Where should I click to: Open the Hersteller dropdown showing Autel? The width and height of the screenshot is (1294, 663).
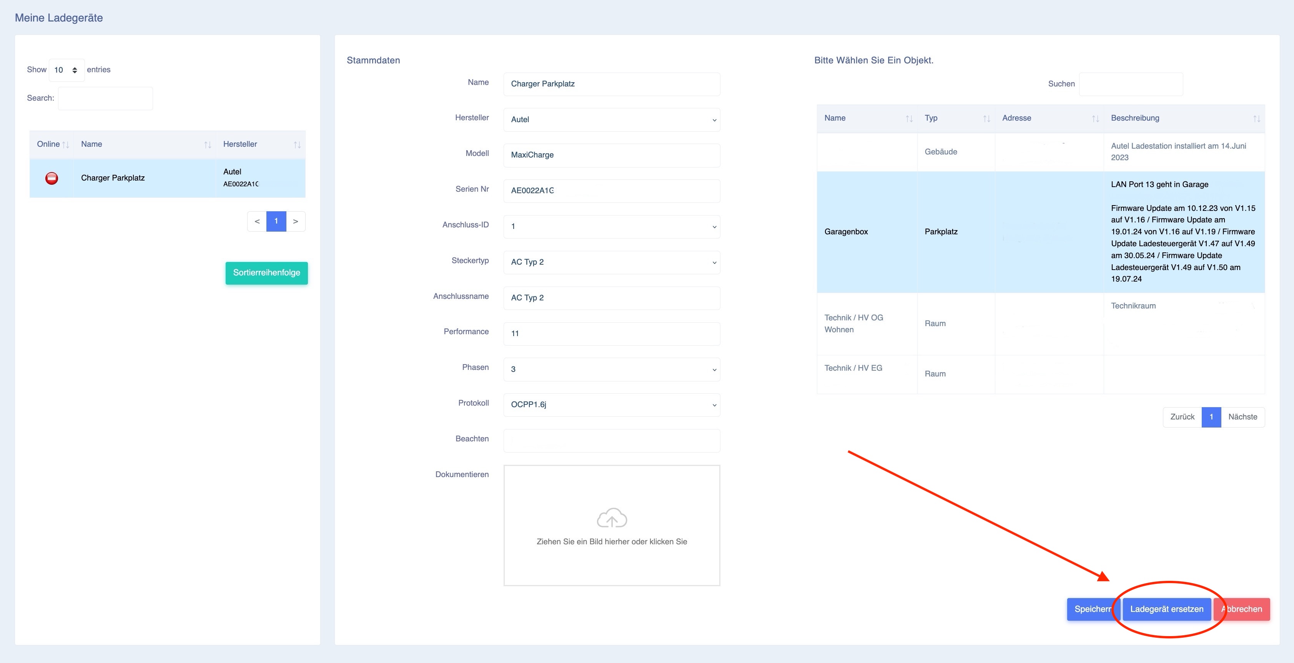click(x=611, y=119)
